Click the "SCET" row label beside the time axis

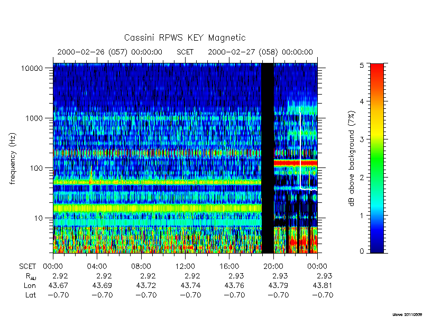click(x=27, y=267)
